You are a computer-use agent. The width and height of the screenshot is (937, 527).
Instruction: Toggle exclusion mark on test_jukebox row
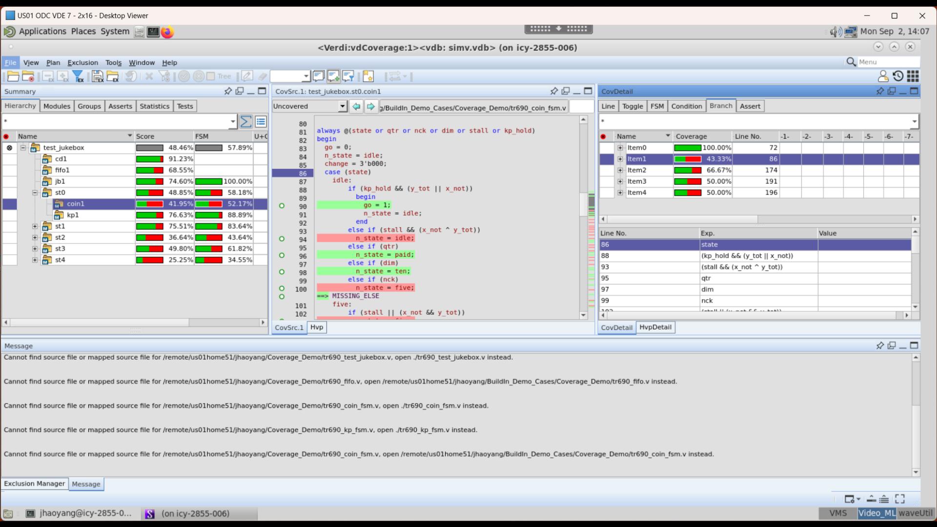9,148
